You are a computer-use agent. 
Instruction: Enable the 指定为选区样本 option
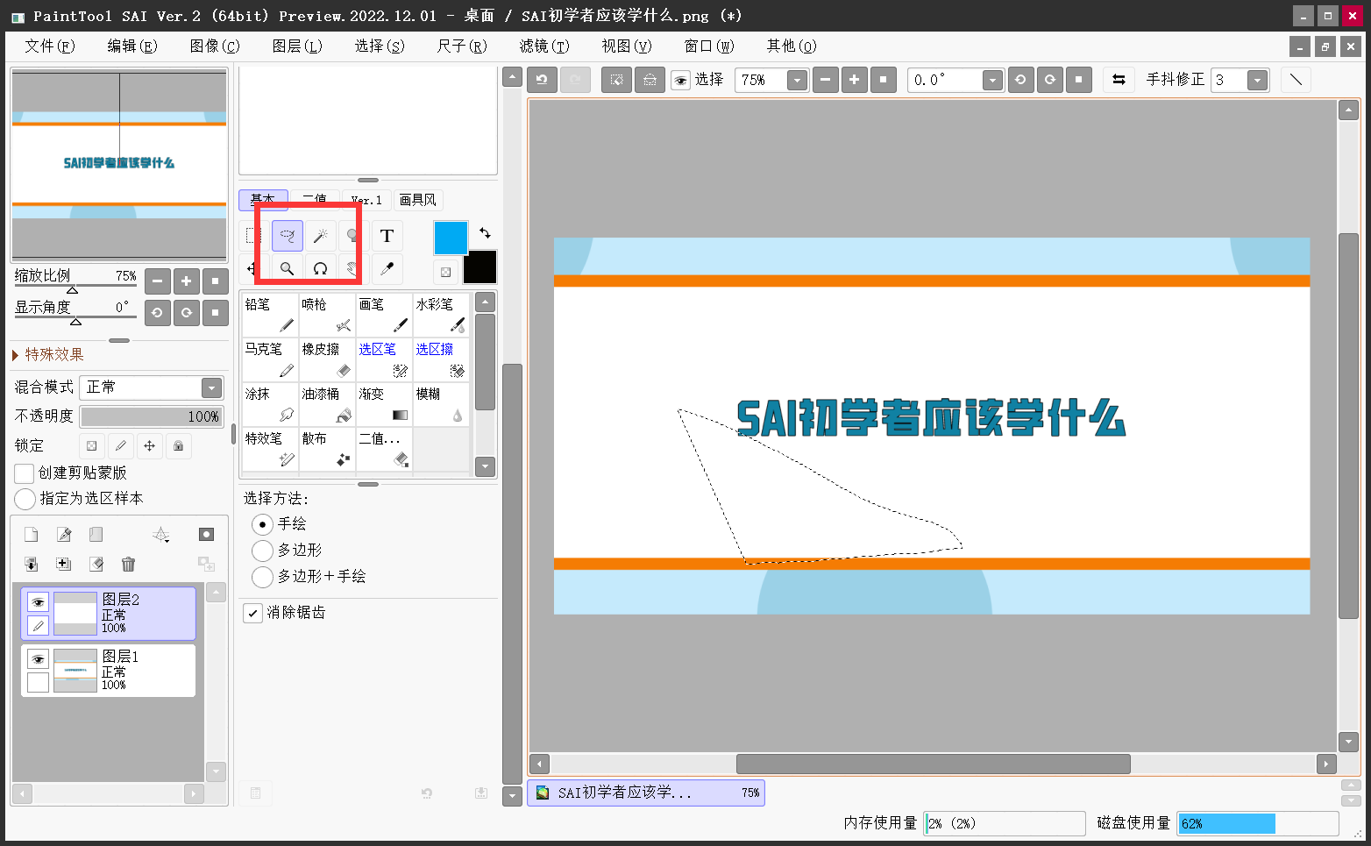(x=25, y=499)
